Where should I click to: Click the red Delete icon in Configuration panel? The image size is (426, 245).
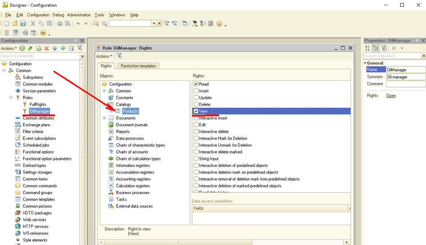click(x=47, y=48)
